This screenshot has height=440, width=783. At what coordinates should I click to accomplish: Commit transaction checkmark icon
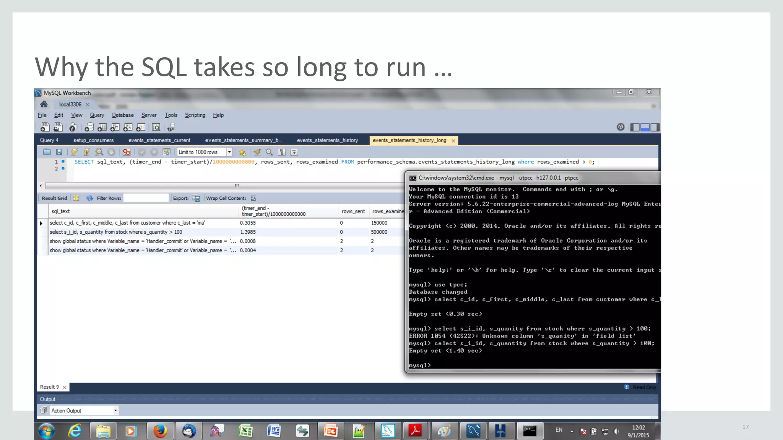point(142,152)
